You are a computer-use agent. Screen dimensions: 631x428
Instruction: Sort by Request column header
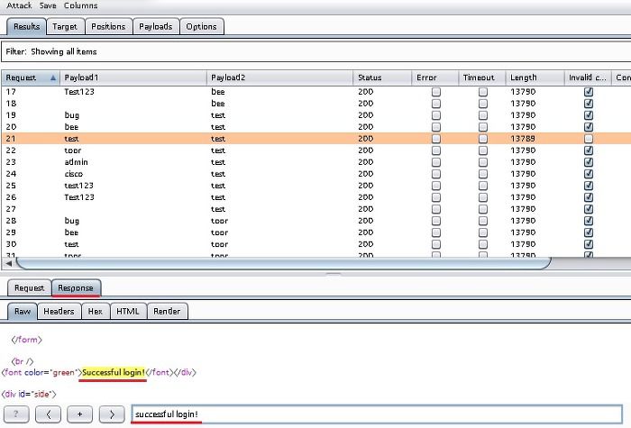pos(31,77)
